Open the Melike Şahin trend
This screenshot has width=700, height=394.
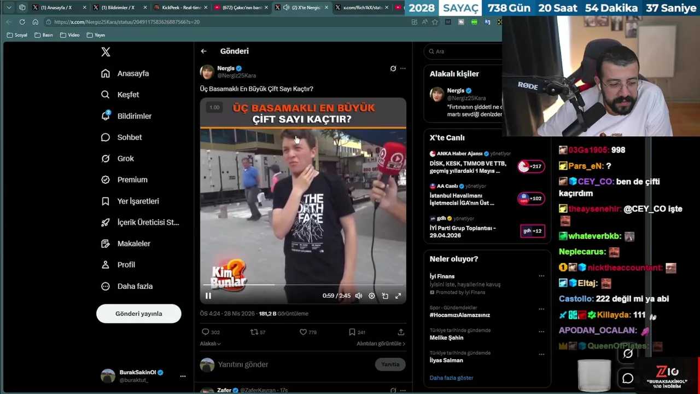pyautogui.click(x=446, y=338)
